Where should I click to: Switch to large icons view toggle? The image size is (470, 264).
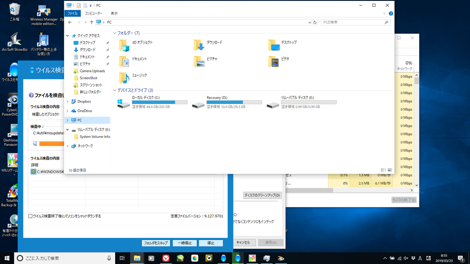[x=390, y=170]
